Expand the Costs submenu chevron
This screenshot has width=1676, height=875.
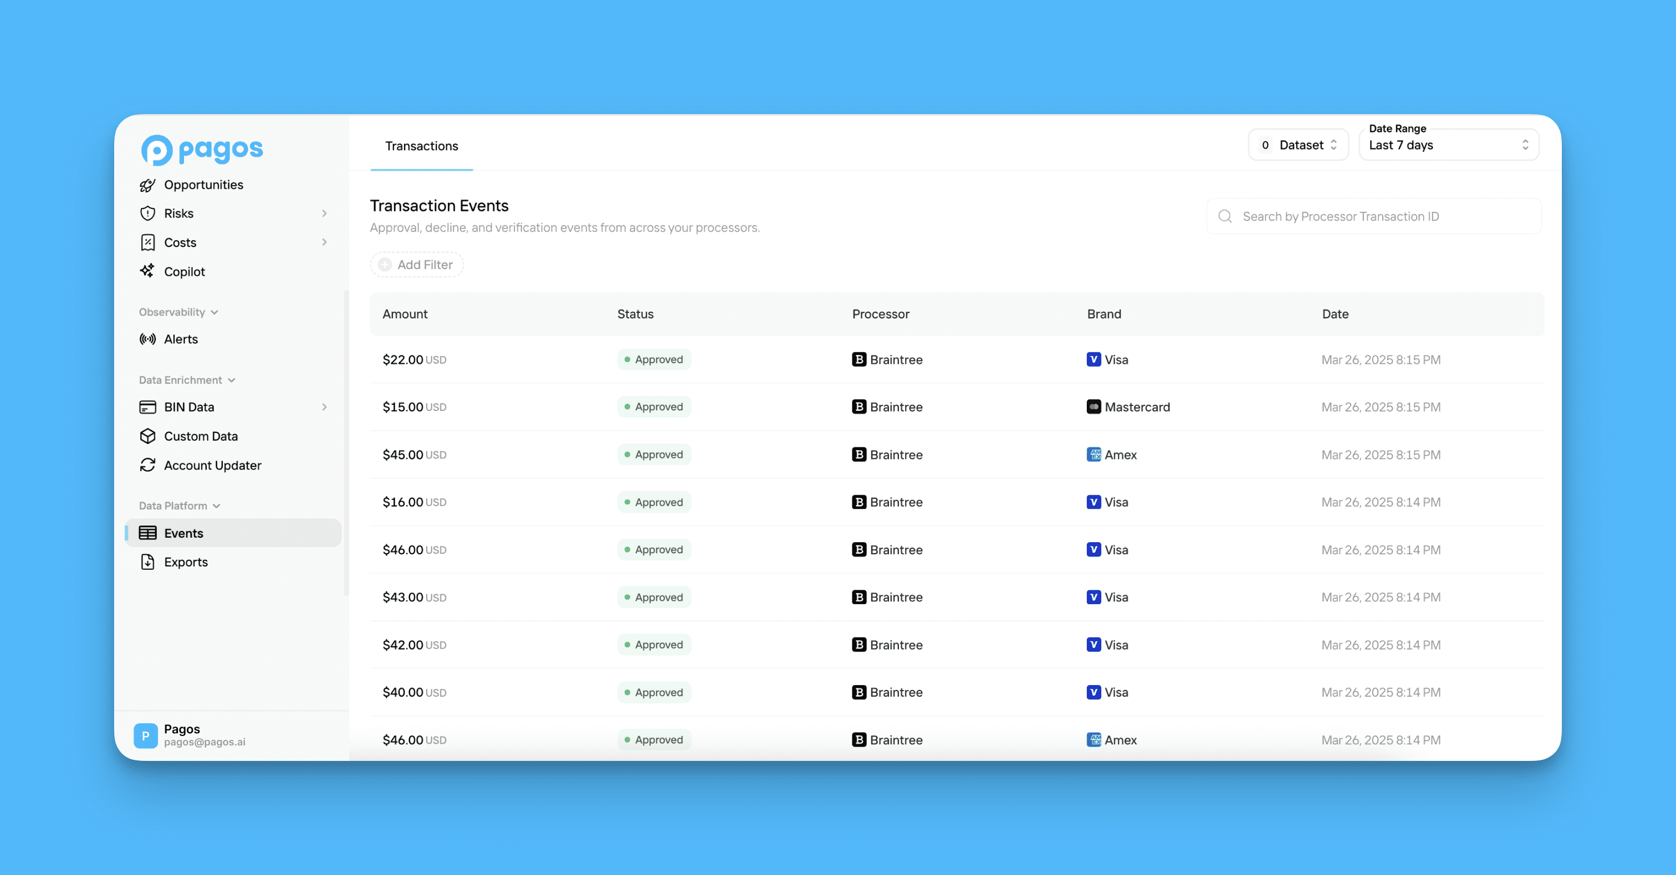tap(324, 243)
